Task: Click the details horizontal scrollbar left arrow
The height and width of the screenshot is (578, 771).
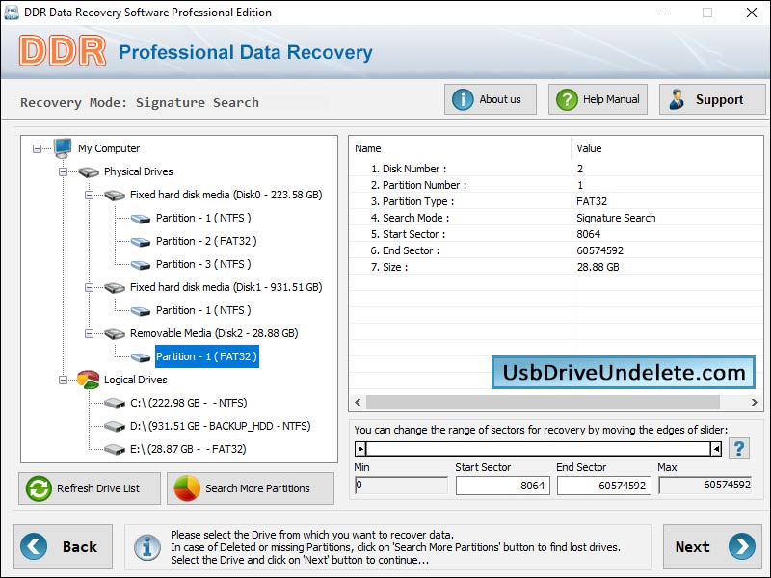Action: [358, 402]
